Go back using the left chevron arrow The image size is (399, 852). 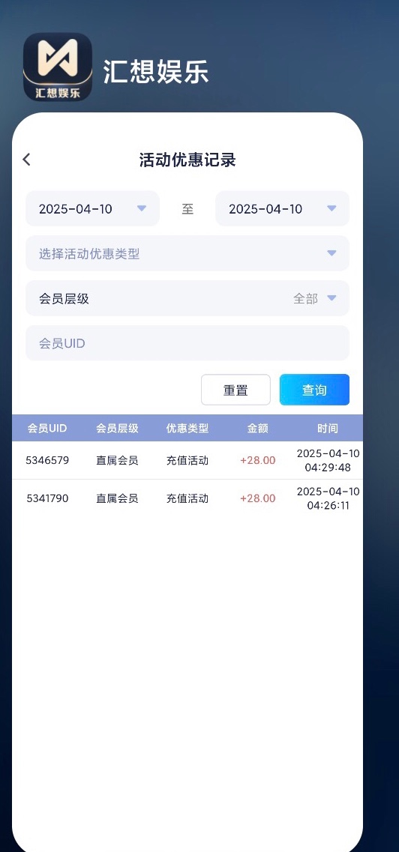point(27,160)
